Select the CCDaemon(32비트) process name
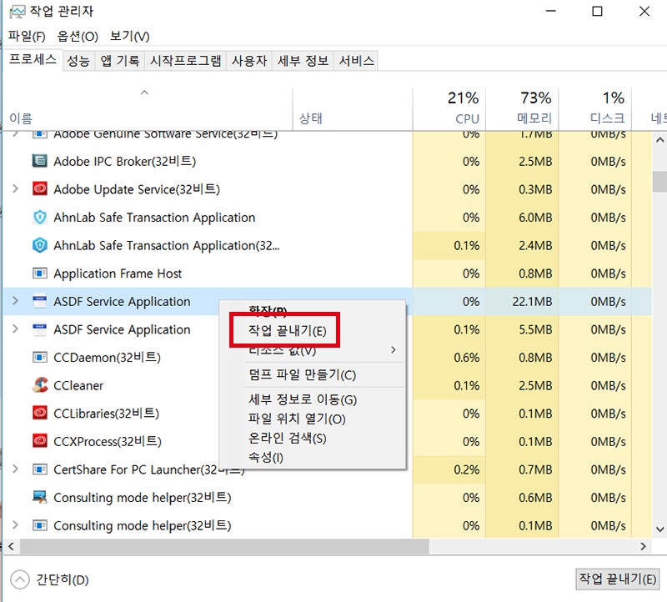Screen dimensions: 667x602 108,358
